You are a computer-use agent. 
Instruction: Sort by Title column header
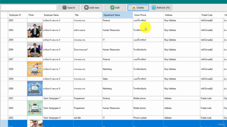tap(88, 15)
